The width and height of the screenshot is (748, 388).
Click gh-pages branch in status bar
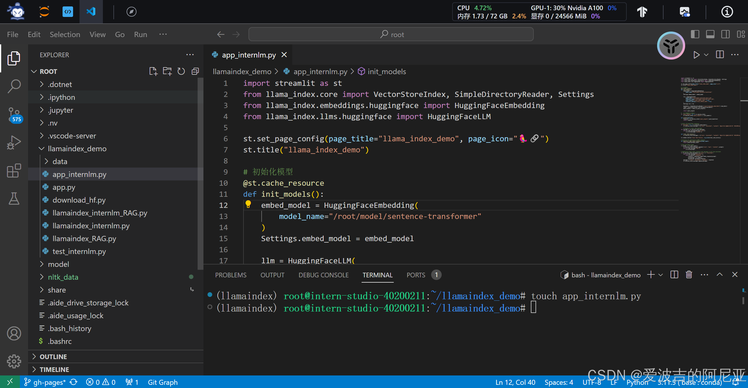point(46,382)
